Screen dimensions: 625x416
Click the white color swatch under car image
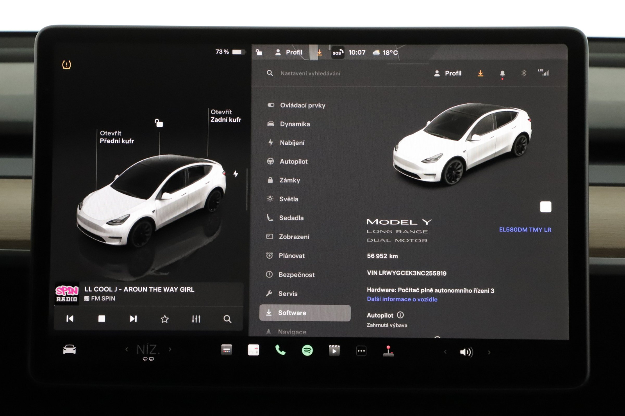click(546, 207)
